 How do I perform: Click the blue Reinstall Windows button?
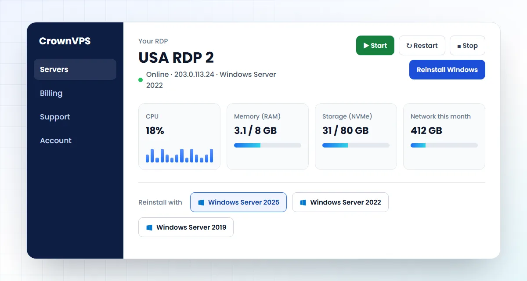(447, 69)
